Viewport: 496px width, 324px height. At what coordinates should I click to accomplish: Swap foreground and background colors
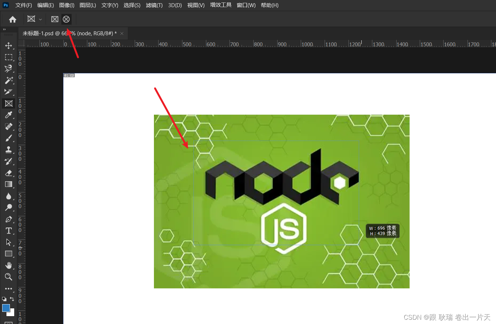pos(12,299)
